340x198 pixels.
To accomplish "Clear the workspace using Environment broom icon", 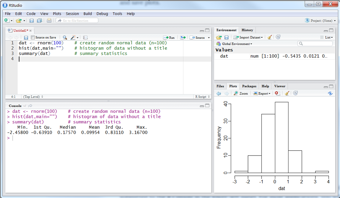I will point(270,37).
